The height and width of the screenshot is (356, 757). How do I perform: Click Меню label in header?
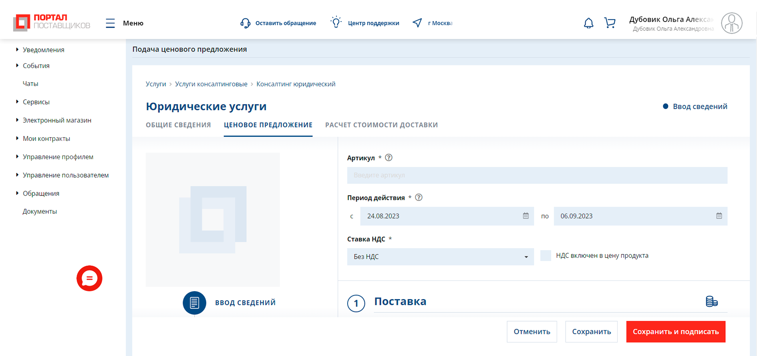coord(133,23)
